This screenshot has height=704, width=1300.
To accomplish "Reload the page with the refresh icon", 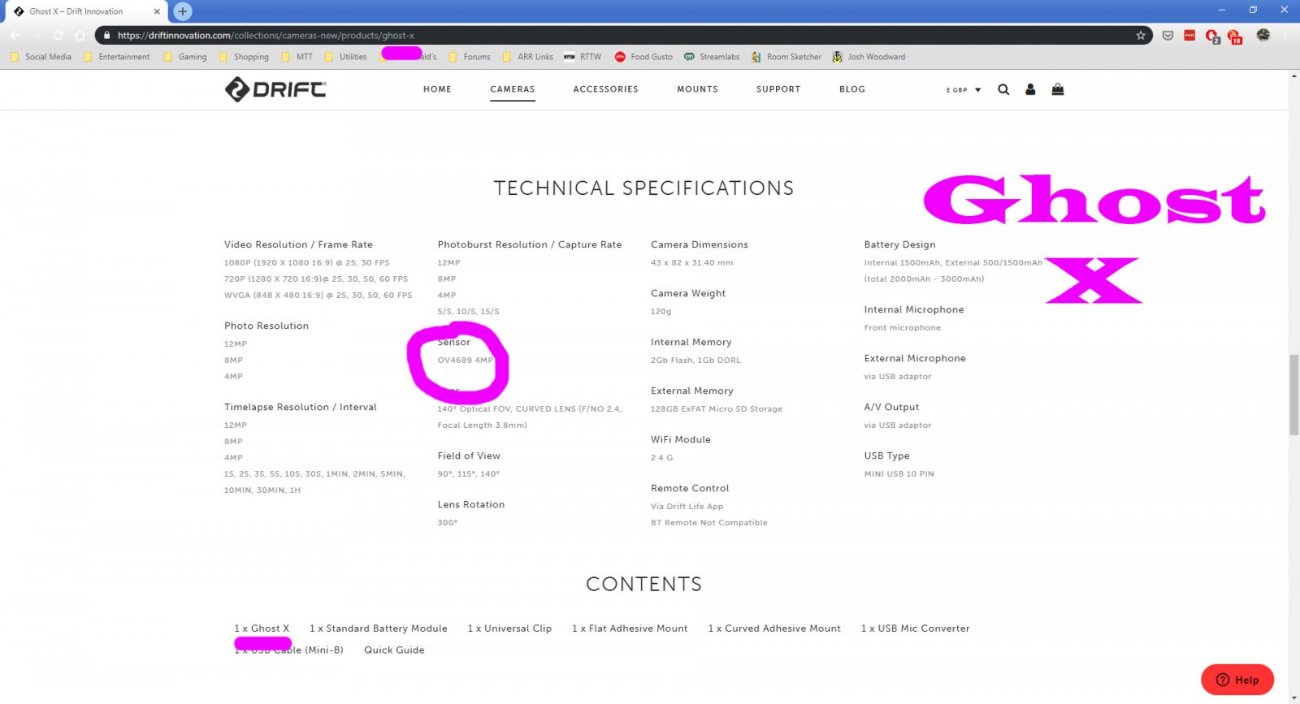I will pos(58,35).
